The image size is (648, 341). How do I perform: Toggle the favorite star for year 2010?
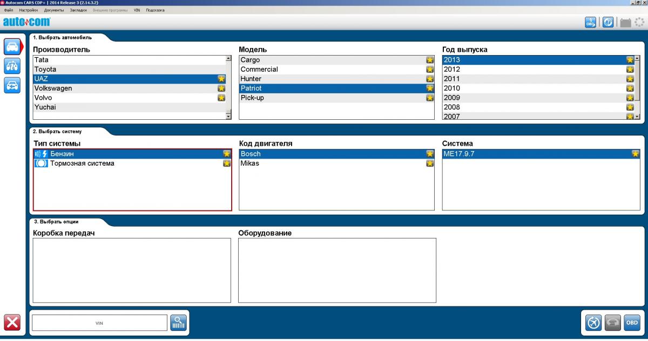point(630,88)
